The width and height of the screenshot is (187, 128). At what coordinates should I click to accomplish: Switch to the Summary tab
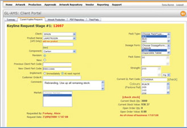11,20
